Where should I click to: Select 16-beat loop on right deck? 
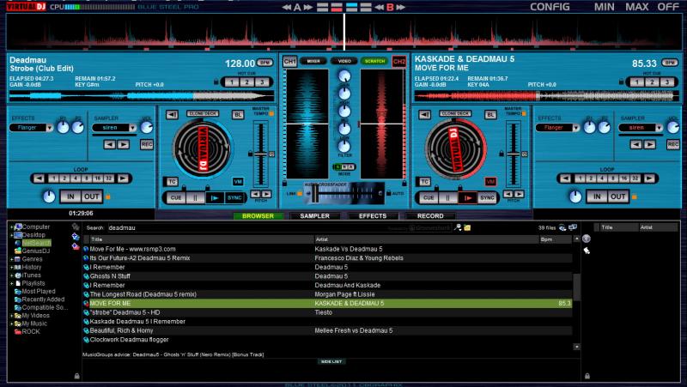pyautogui.click(x=623, y=178)
